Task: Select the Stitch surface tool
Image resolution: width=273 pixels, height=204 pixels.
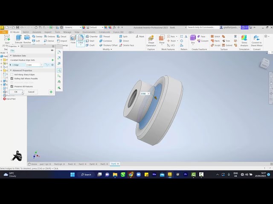Action: coord(215,37)
